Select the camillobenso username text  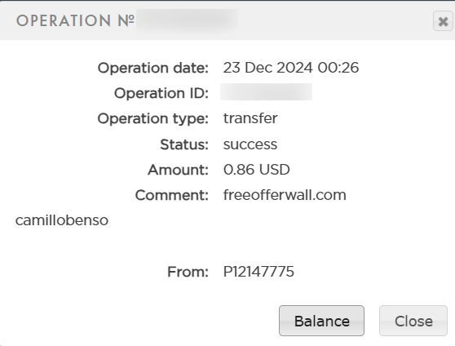pyautogui.click(x=62, y=220)
